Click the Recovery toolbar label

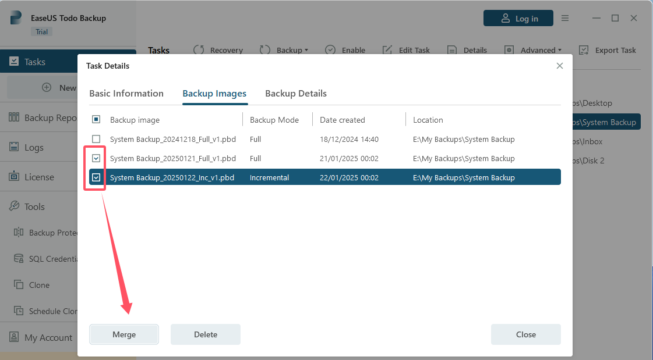227,50
